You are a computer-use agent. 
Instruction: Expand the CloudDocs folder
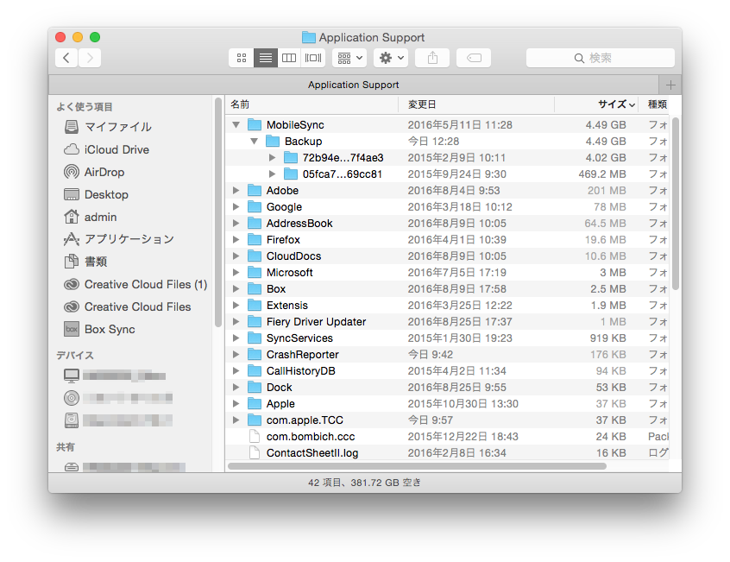pyautogui.click(x=236, y=256)
